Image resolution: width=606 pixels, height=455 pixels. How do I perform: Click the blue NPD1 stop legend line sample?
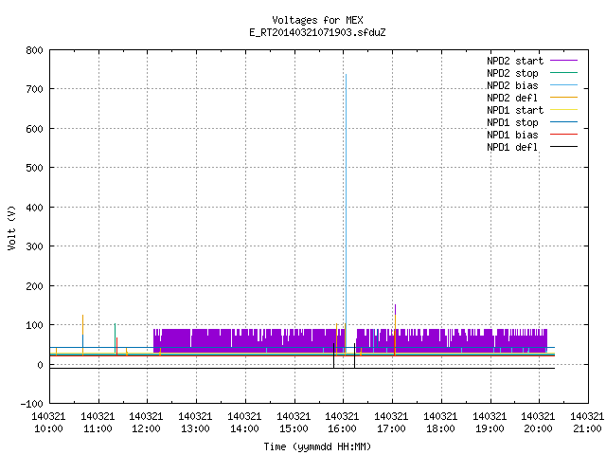pos(564,122)
